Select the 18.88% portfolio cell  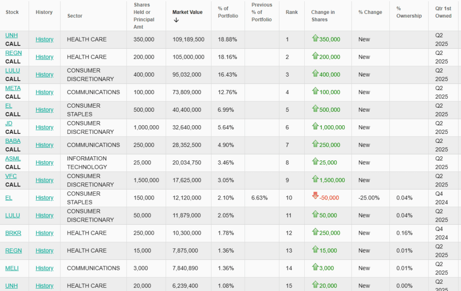[227, 40]
